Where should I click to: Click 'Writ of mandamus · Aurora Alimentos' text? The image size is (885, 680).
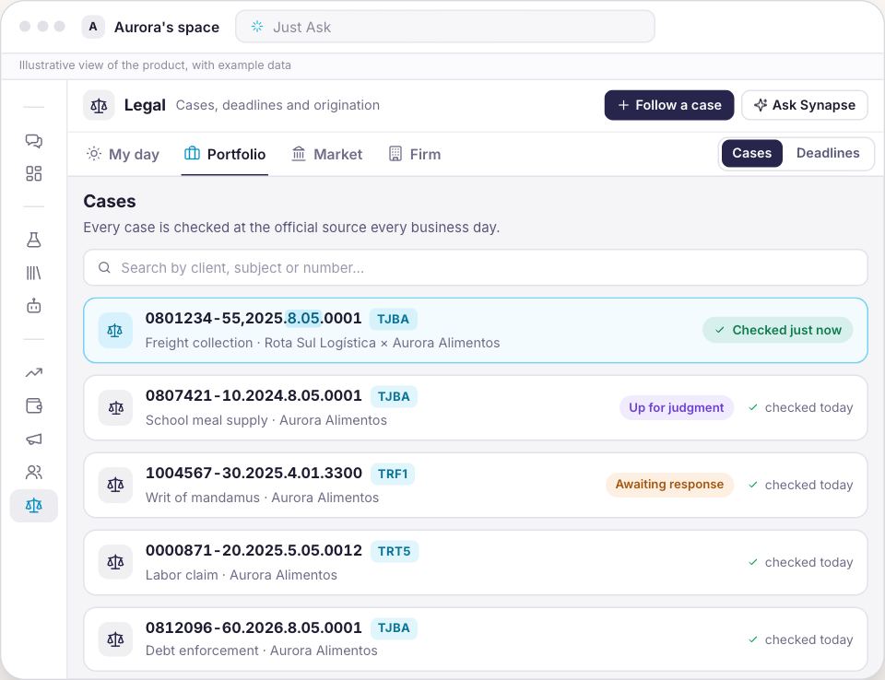pos(262,498)
